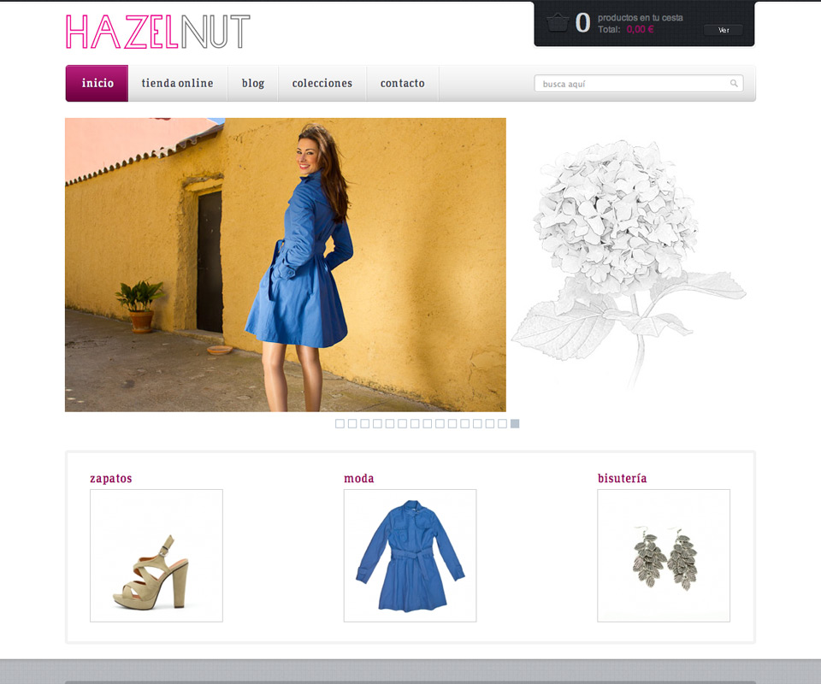The width and height of the screenshot is (821, 684).
Task: Navigate to the contacto menu item
Action: [403, 84]
